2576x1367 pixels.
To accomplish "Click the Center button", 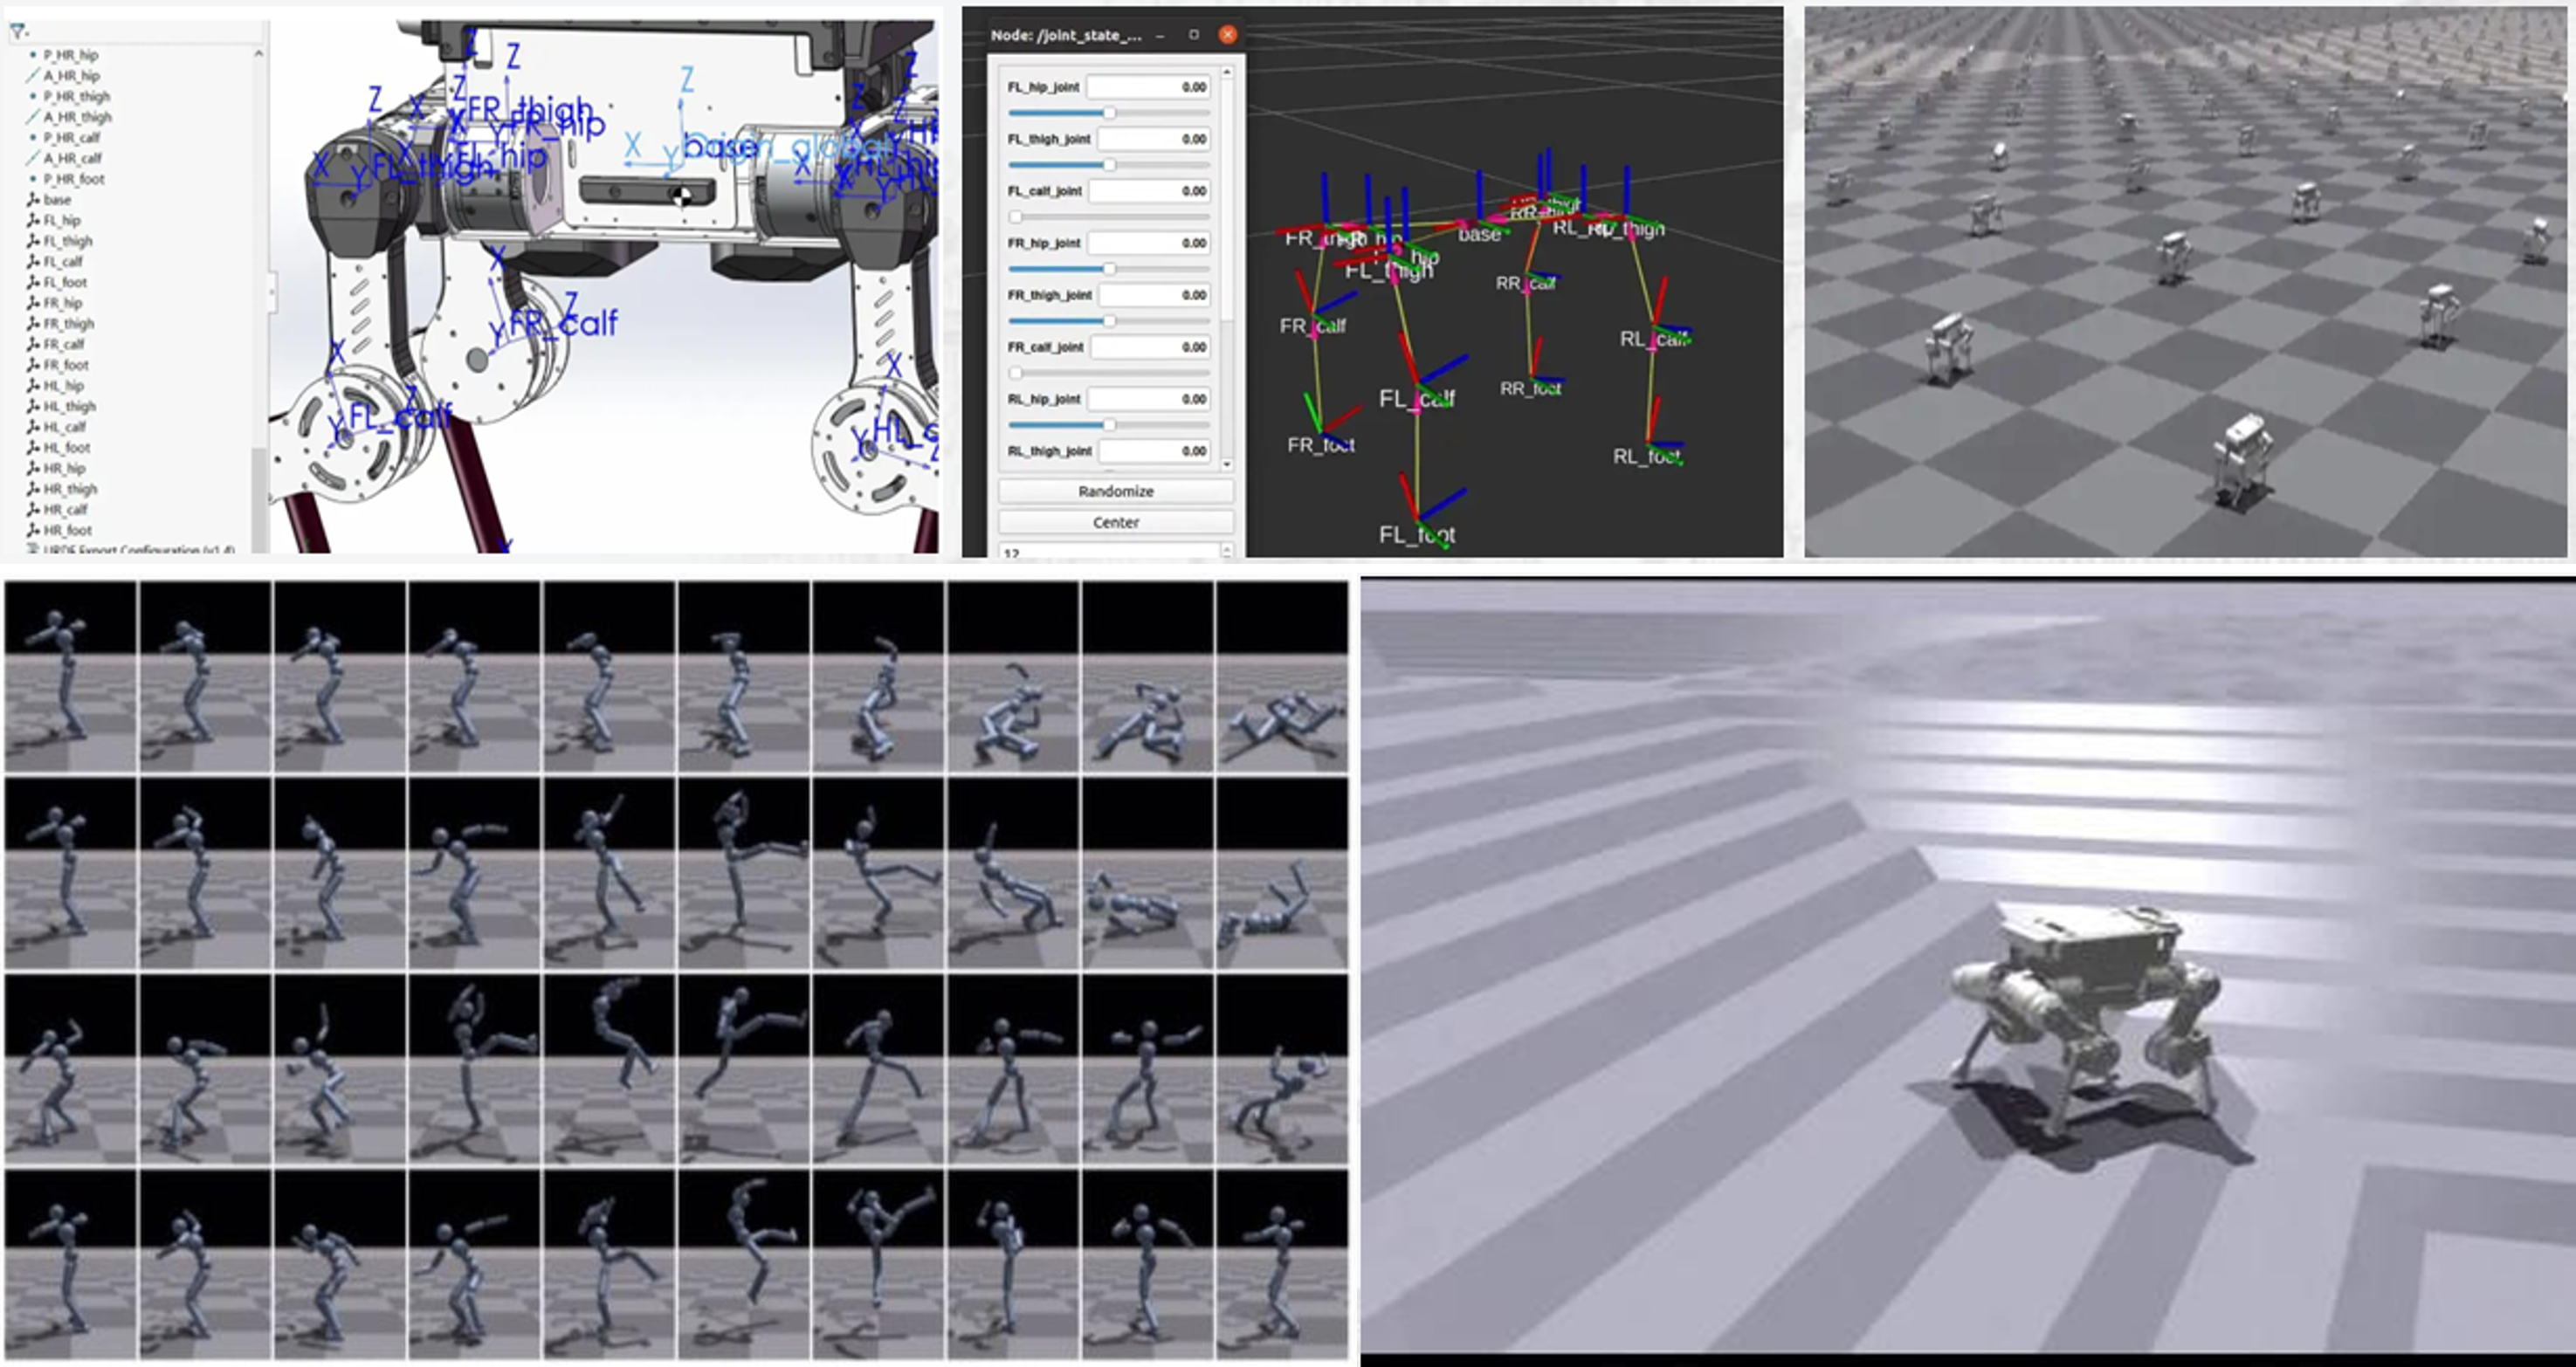I will click(1116, 522).
